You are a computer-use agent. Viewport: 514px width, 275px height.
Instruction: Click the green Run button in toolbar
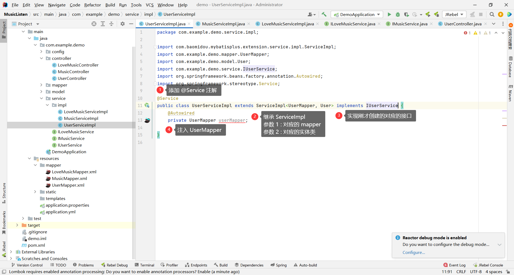(x=389, y=14)
